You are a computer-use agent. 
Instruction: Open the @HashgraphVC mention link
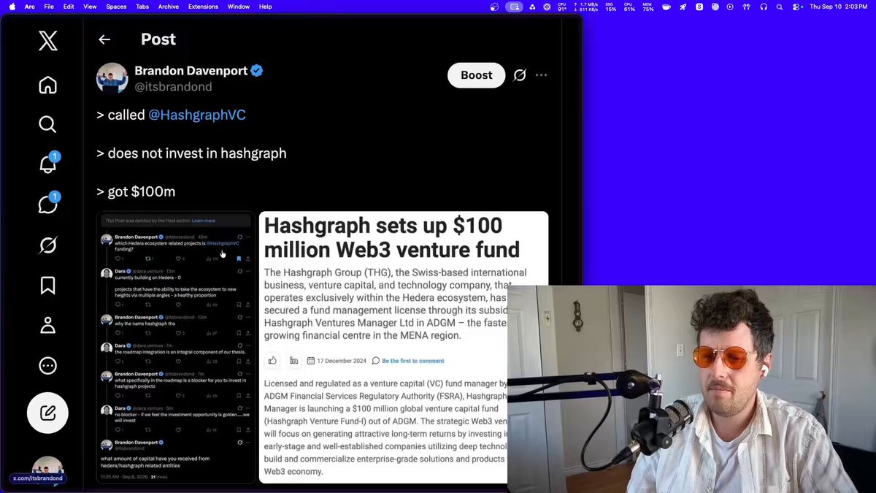click(x=197, y=115)
